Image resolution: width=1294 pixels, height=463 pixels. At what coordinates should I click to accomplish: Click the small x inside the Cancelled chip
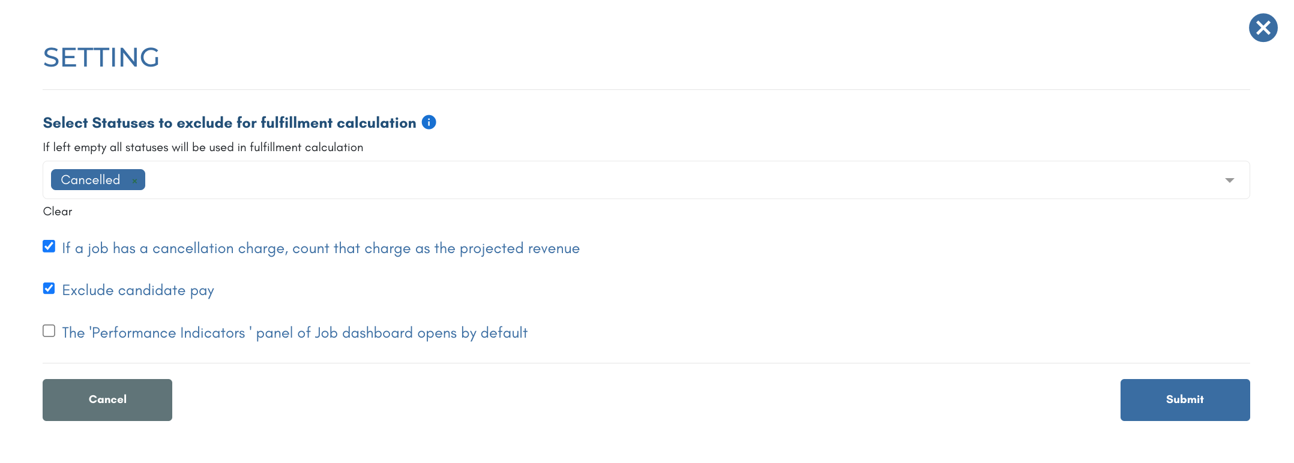tap(134, 180)
